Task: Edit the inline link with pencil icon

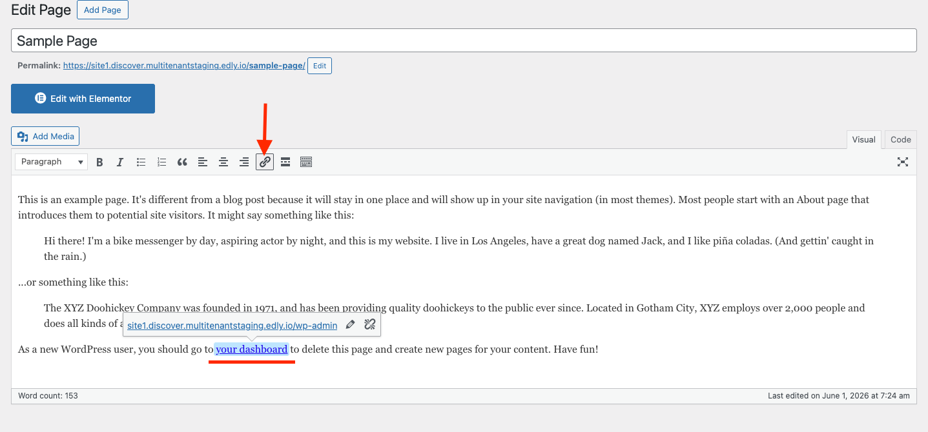Action: pyautogui.click(x=350, y=325)
